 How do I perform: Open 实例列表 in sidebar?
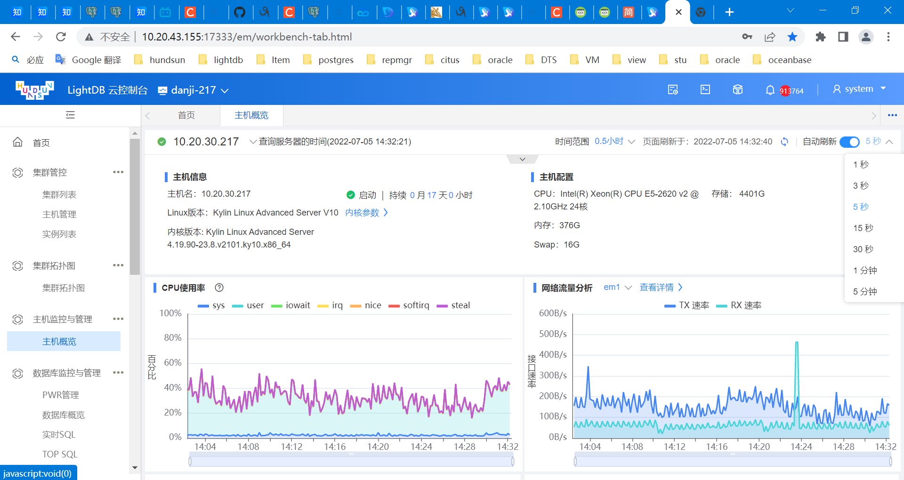(59, 234)
